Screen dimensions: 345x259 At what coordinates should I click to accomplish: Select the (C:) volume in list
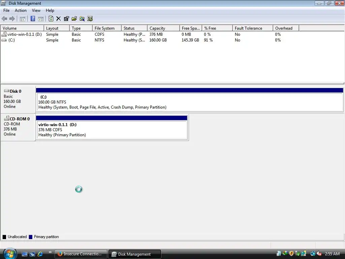coord(150,40)
